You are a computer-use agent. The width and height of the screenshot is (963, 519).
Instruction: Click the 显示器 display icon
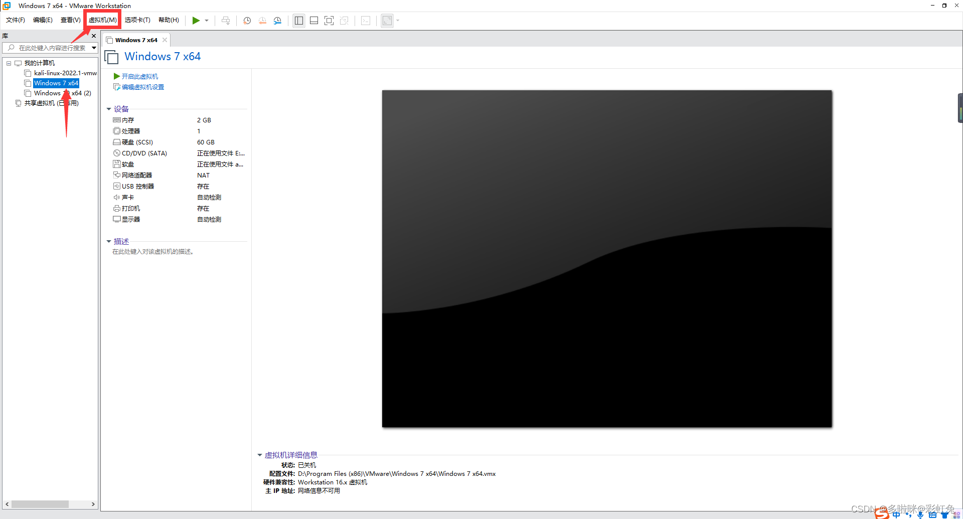coord(117,220)
